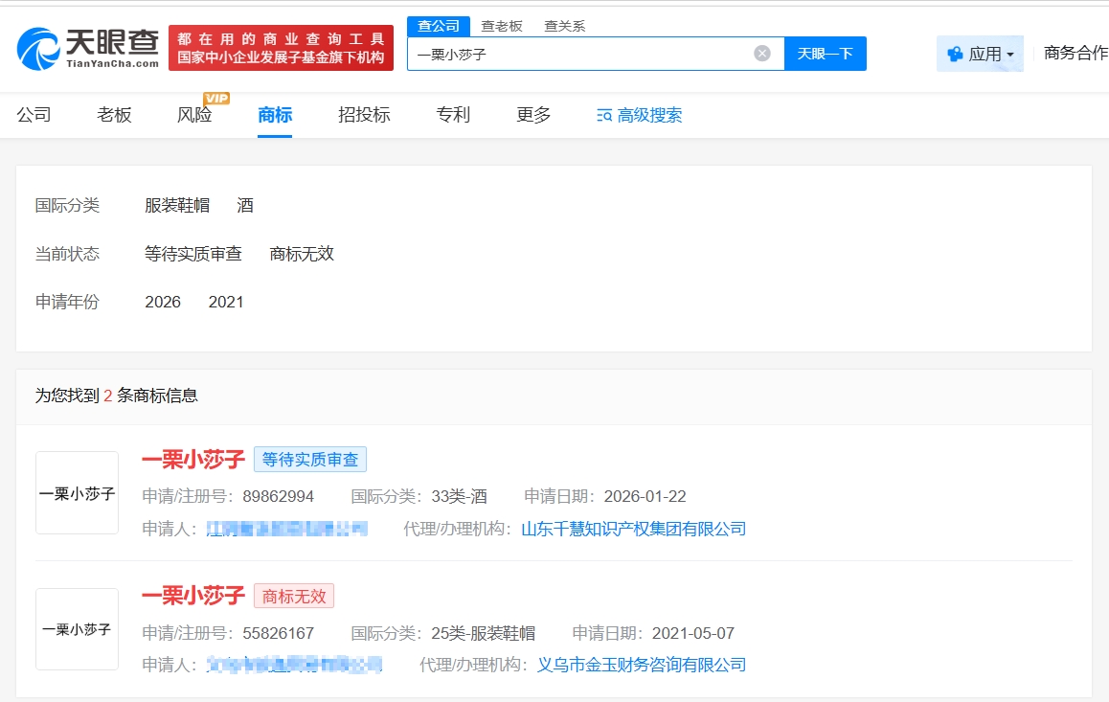Click the VIP badge above 风险
Image resolution: width=1109 pixels, height=702 pixels.
pos(215,99)
